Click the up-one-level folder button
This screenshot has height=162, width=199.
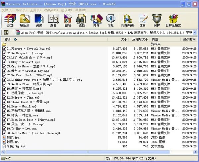6,33
